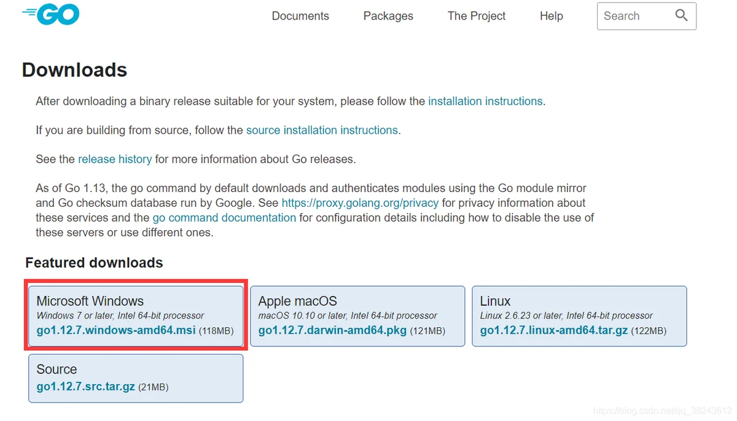Screen dimensions: 737x421
Task: Open the release history link
Action: coord(115,159)
